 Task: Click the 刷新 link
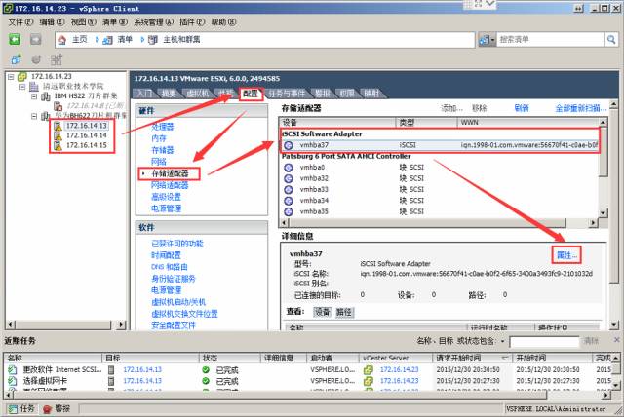point(522,108)
